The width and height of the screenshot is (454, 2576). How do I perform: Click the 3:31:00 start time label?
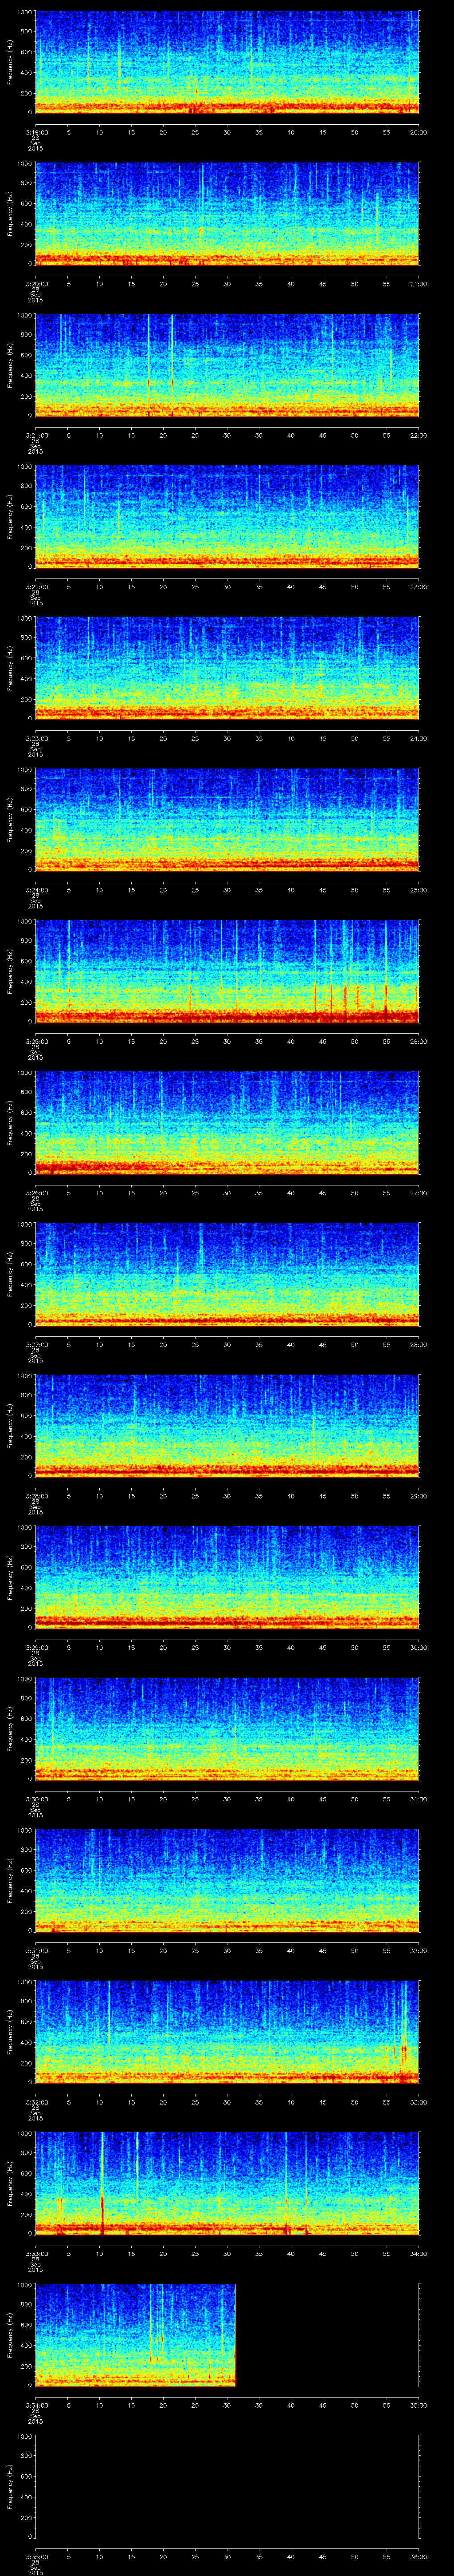36,1950
